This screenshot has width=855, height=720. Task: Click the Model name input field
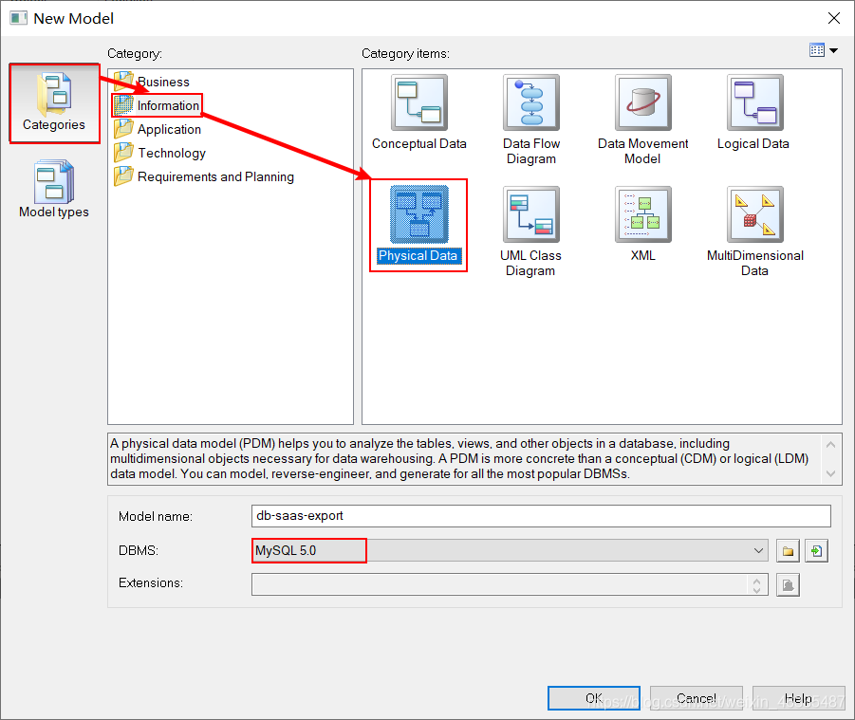click(x=541, y=516)
